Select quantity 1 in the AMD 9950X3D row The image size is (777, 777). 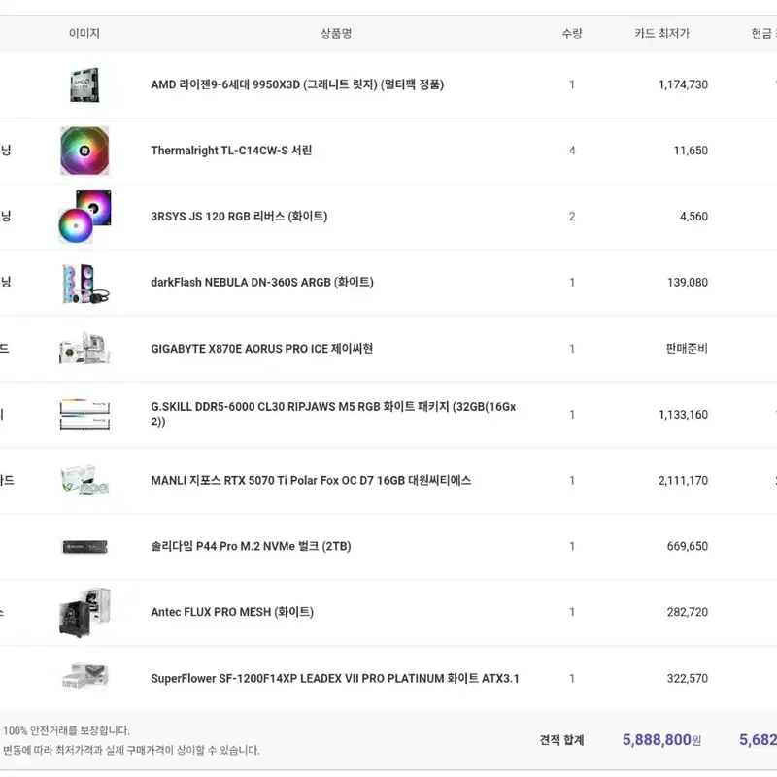[x=572, y=84]
